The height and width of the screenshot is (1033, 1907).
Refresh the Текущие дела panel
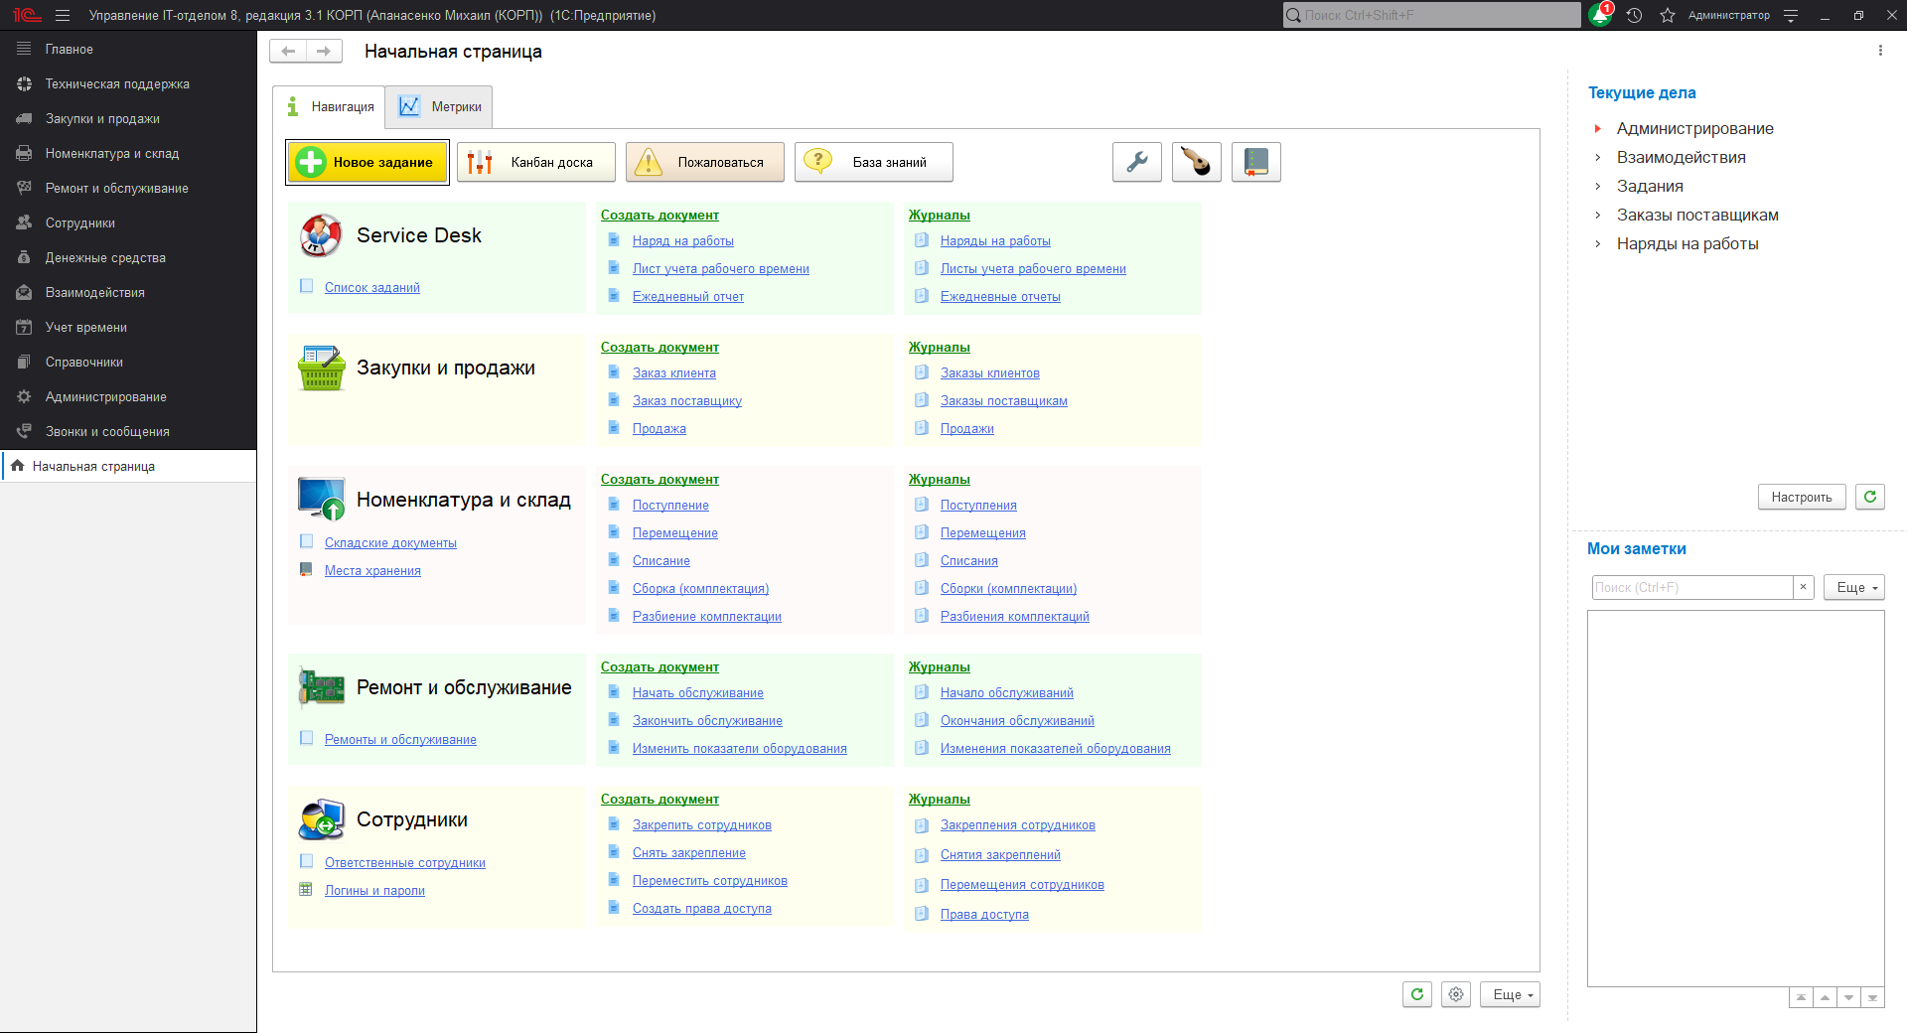tap(1869, 497)
